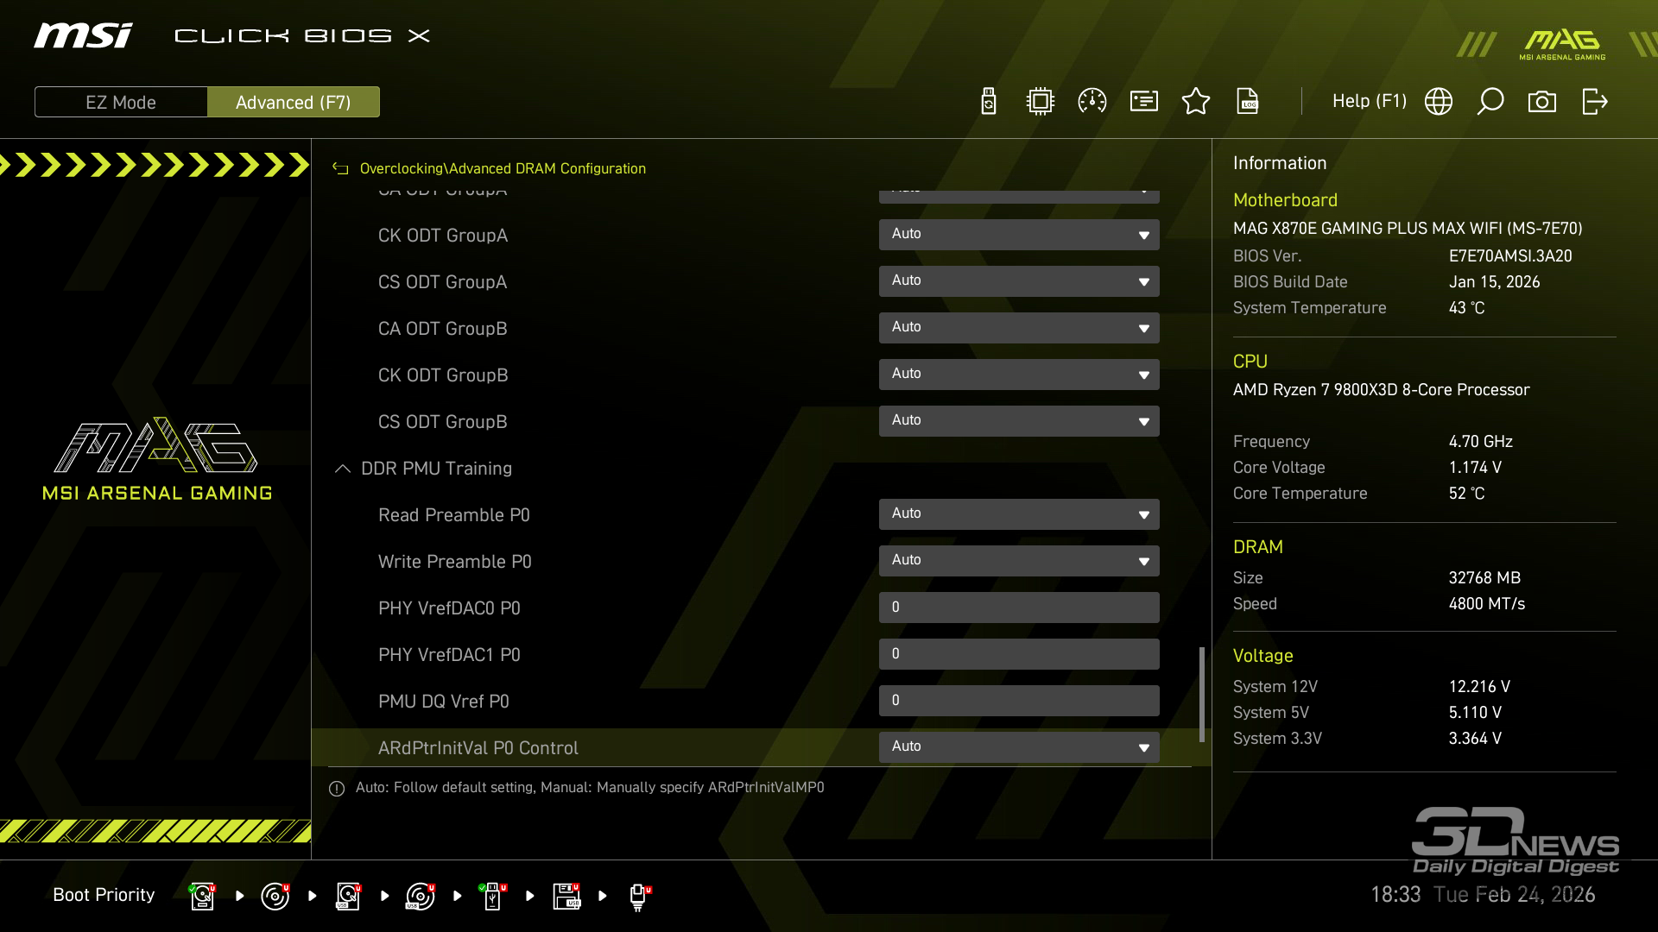This screenshot has width=1658, height=932.
Task: Click Help (F1)
Action: pyautogui.click(x=1369, y=102)
